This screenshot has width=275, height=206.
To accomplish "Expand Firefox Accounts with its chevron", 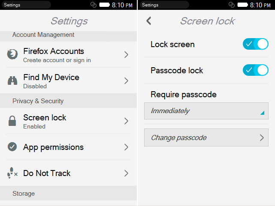I will tap(126, 54).
